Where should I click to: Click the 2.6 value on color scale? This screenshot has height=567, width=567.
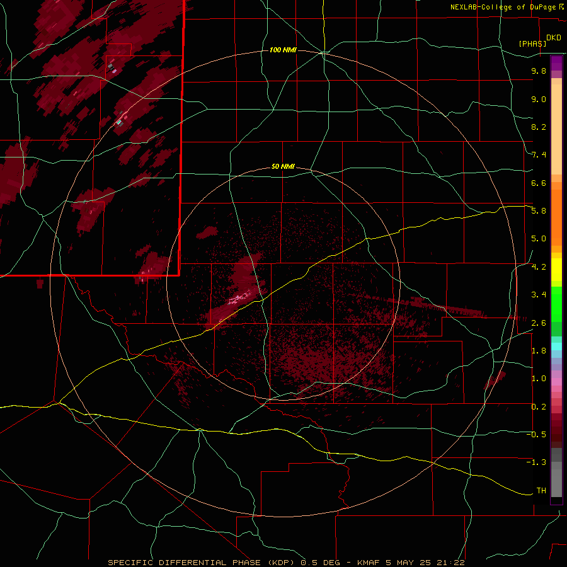(539, 323)
